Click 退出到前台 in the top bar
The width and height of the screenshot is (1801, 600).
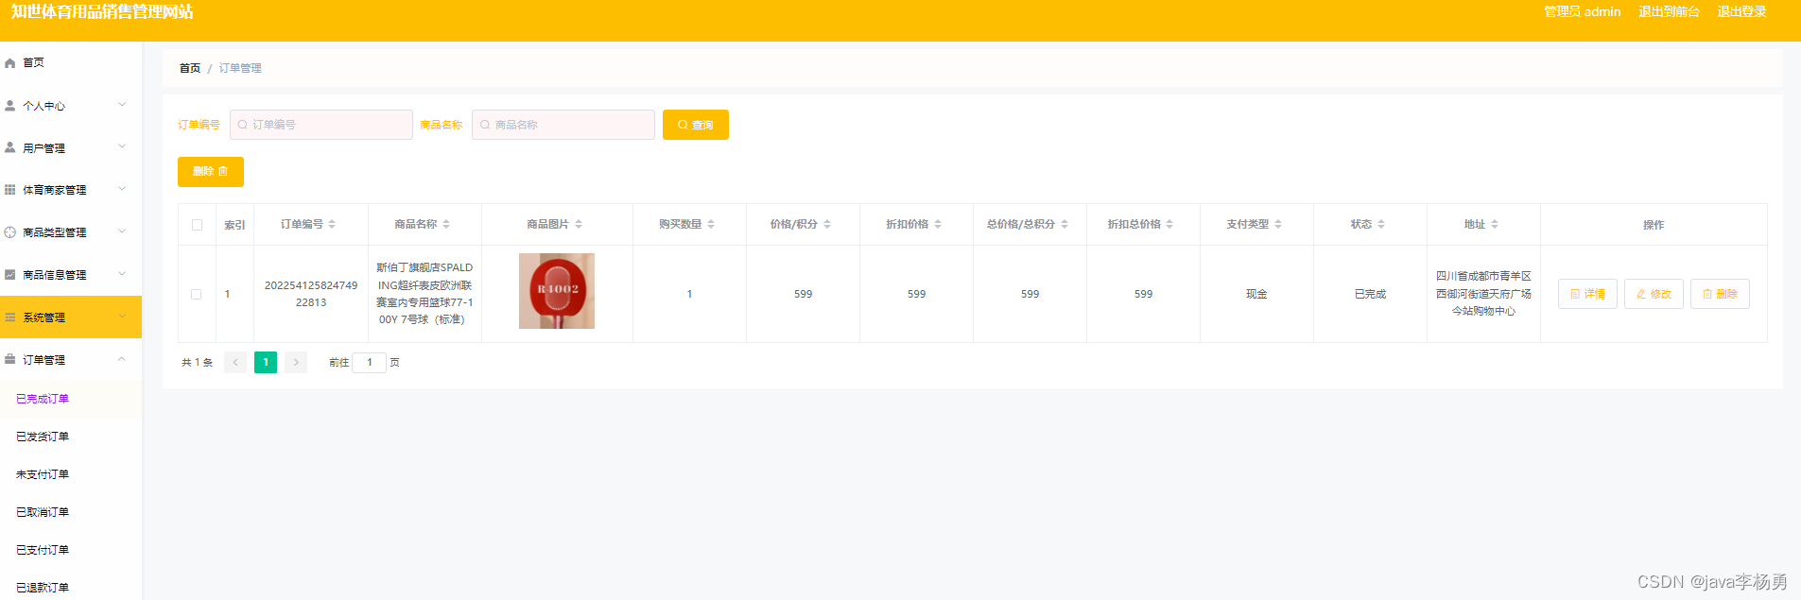coord(1669,11)
